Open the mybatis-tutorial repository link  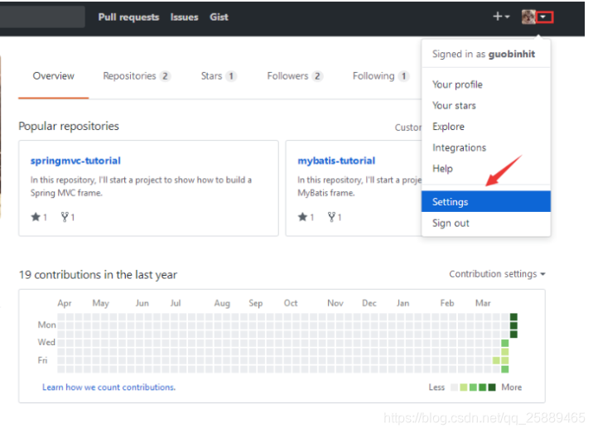point(336,161)
